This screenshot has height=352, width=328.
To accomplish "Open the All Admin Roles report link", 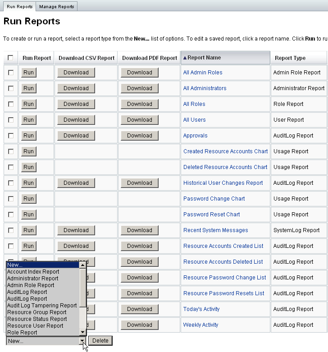I will click(203, 73).
